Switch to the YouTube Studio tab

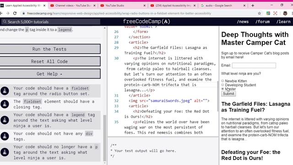[122, 5]
